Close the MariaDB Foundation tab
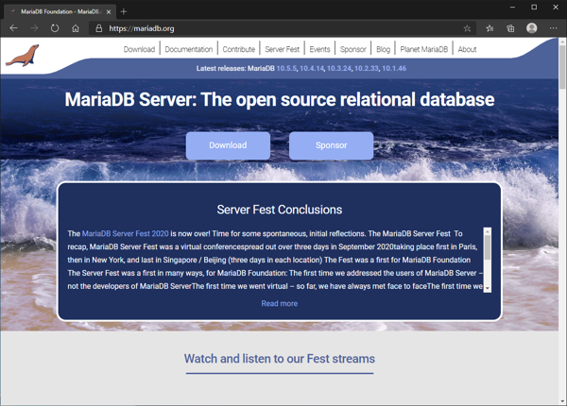Screen dimensions: 567x406 click(108, 10)
